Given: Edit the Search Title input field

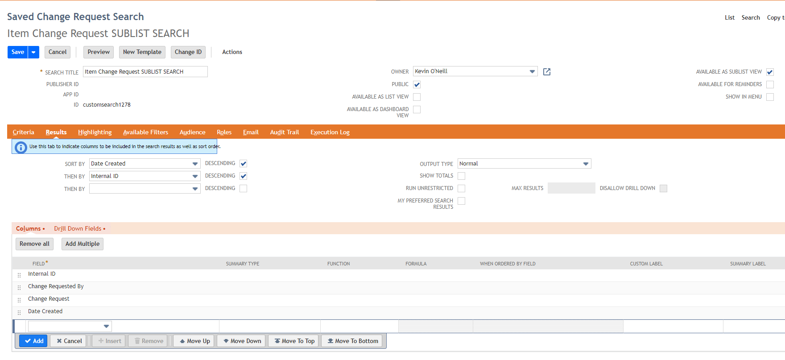Looking at the screenshot, I should click(145, 72).
